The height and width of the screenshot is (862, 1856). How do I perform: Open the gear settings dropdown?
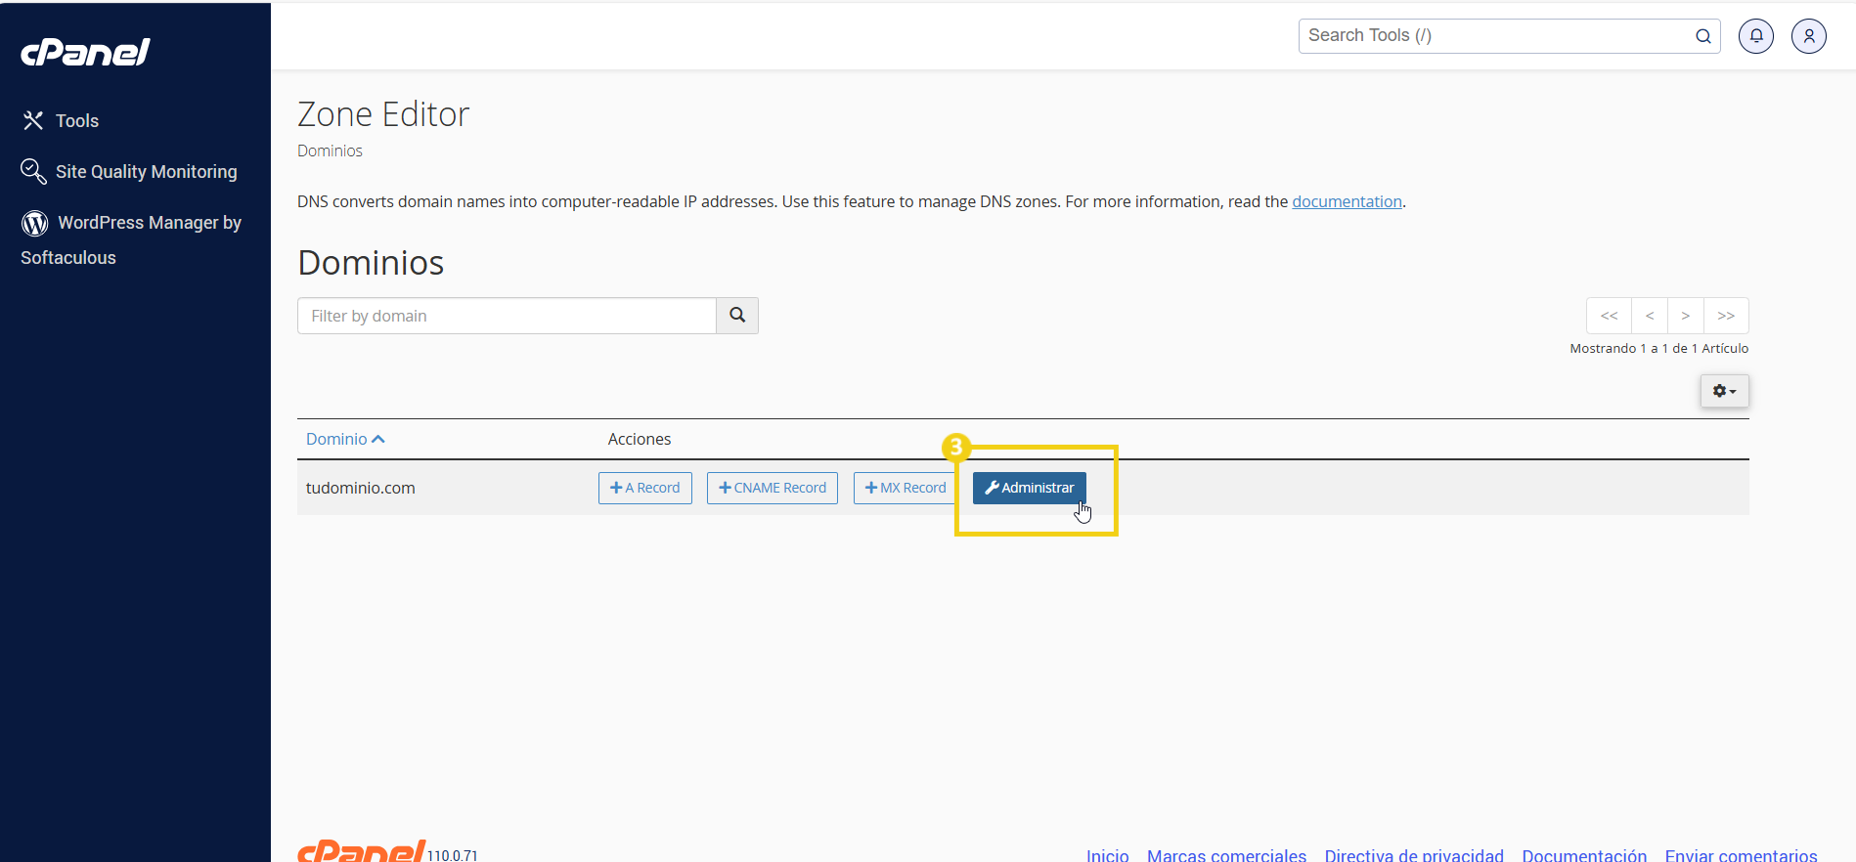(x=1724, y=391)
